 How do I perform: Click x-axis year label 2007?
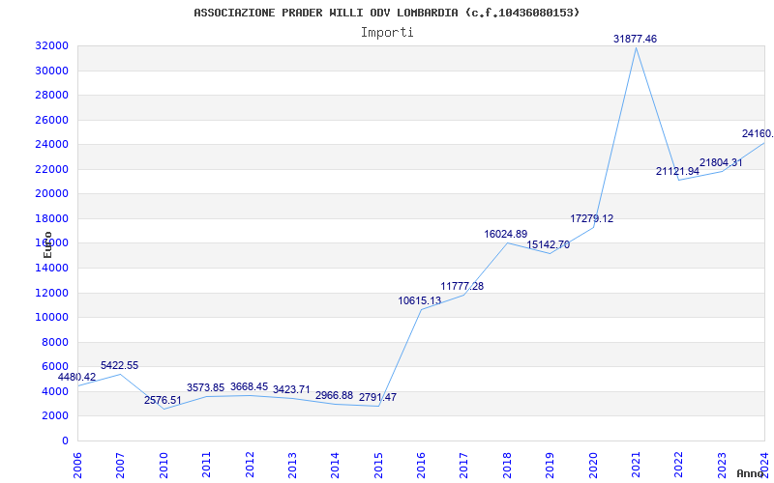pos(120,465)
